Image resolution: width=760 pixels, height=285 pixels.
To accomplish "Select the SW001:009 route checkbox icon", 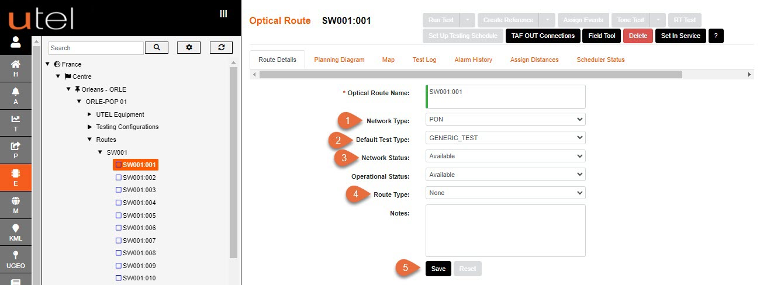I will point(119,266).
